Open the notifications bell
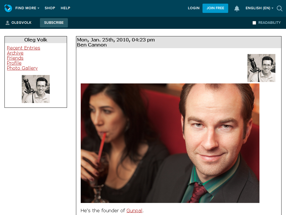 click(x=237, y=8)
